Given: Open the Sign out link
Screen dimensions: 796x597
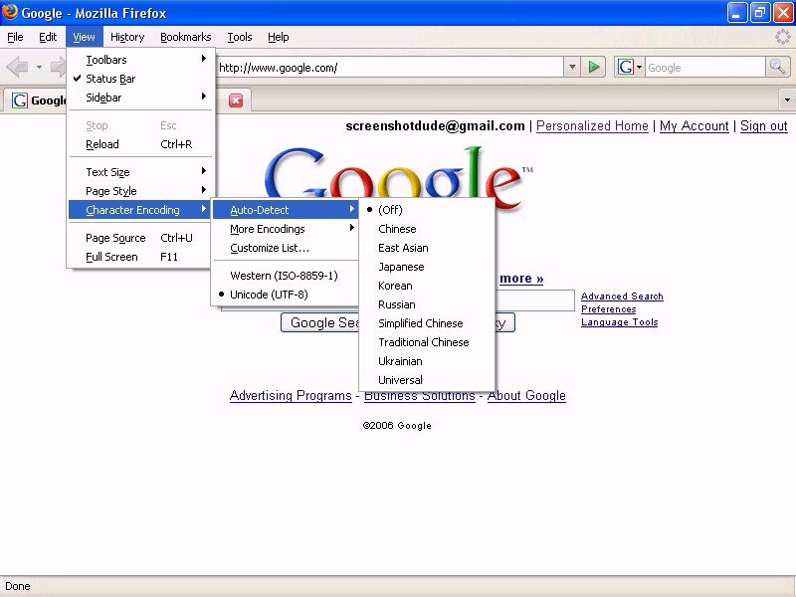Looking at the screenshot, I should click(763, 126).
